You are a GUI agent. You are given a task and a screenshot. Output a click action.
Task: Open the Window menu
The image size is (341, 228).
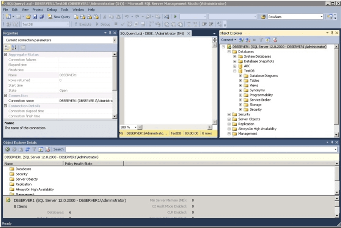pyautogui.click(x=78, y=9)
